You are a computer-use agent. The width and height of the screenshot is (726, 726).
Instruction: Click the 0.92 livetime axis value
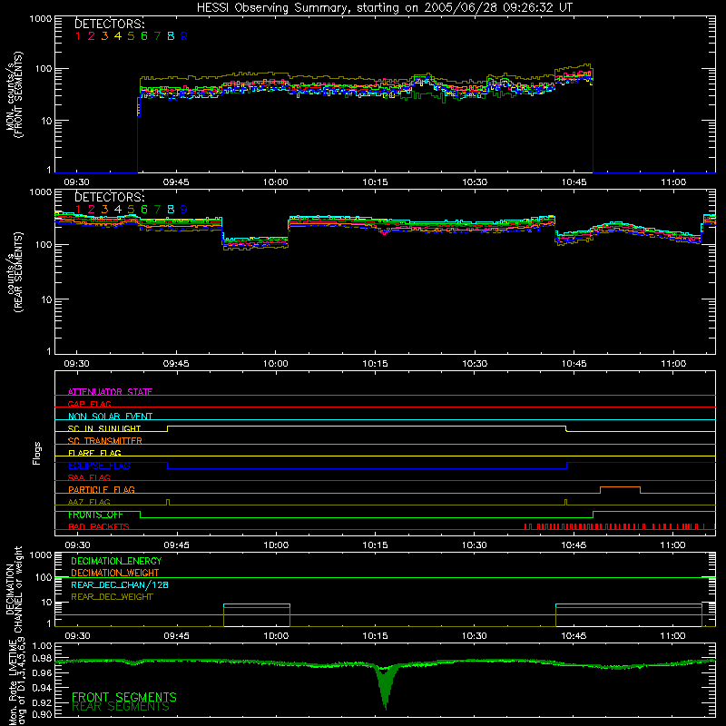pos(42,702)
